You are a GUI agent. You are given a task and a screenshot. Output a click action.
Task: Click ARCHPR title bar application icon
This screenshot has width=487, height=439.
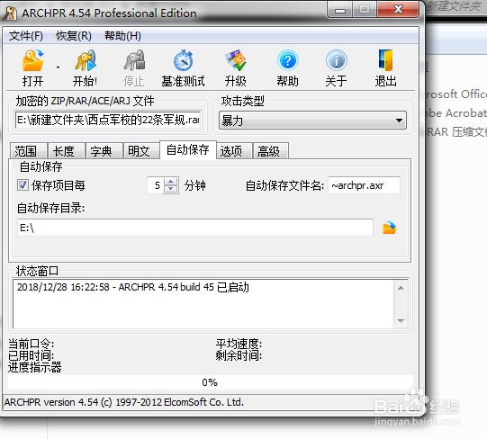click(10, 13)
